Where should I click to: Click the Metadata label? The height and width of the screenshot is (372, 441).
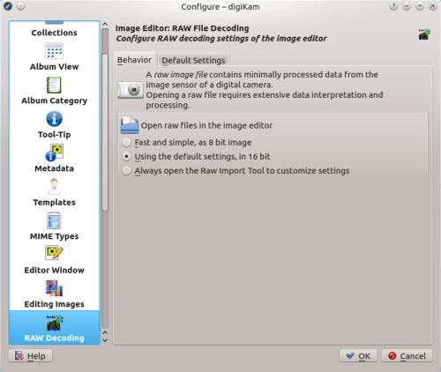[54, 168]
